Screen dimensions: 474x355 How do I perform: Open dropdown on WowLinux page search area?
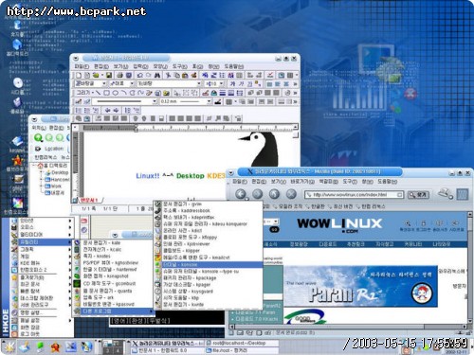point(276,222)
